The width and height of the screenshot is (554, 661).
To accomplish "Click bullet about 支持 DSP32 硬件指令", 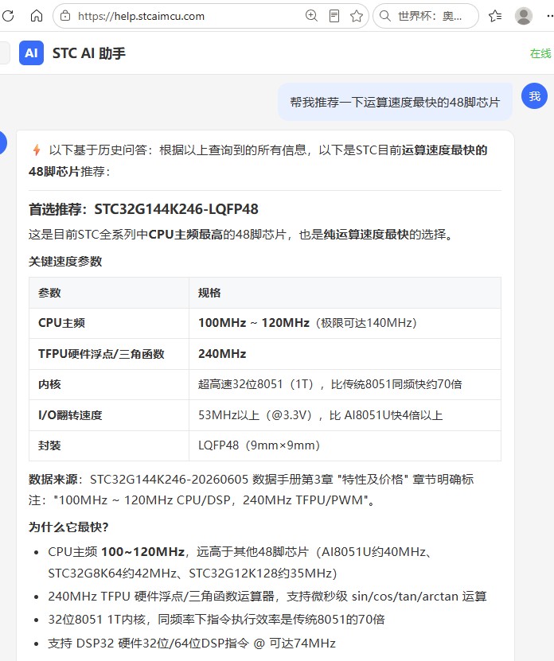I will [x=192, y=644].
